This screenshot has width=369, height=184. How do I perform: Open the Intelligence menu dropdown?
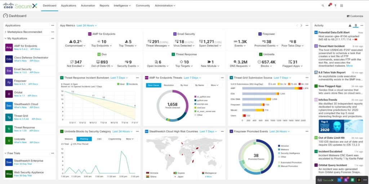point(122,6)
